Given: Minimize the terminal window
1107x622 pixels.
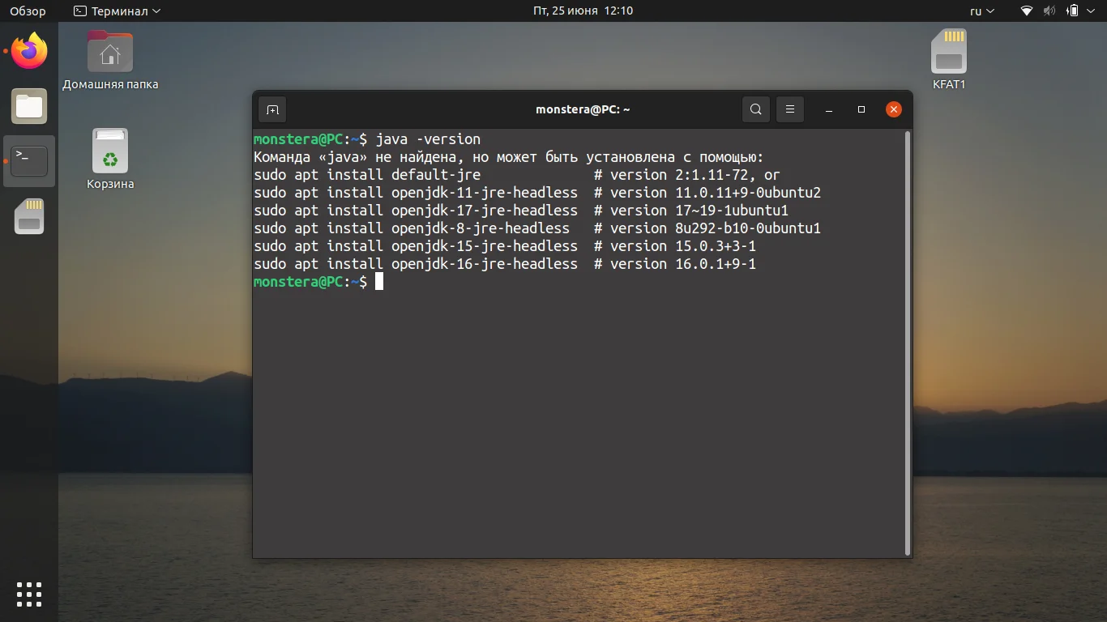Looking at the screenshot, I should click(829, 109).
